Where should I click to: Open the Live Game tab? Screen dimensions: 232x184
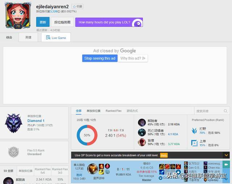(x=56, y=38)
